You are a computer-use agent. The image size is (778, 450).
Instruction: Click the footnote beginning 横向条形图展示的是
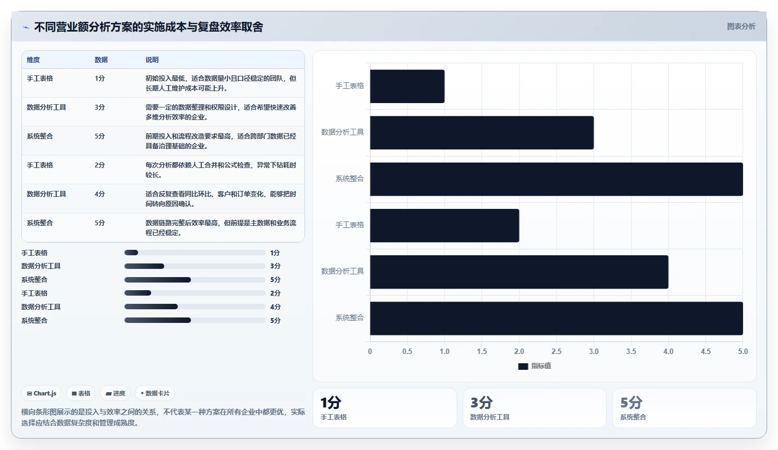[163, 417]
